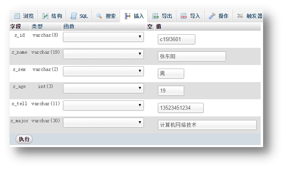Open the SQL tab label
The height and width of the screenshot is (169, 285).
[84, 16]
